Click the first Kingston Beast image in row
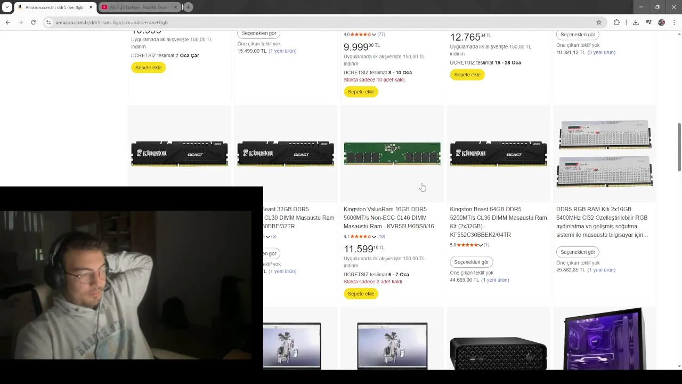The image size is (682, 384). pyautogui.click(x=180, y=154)
